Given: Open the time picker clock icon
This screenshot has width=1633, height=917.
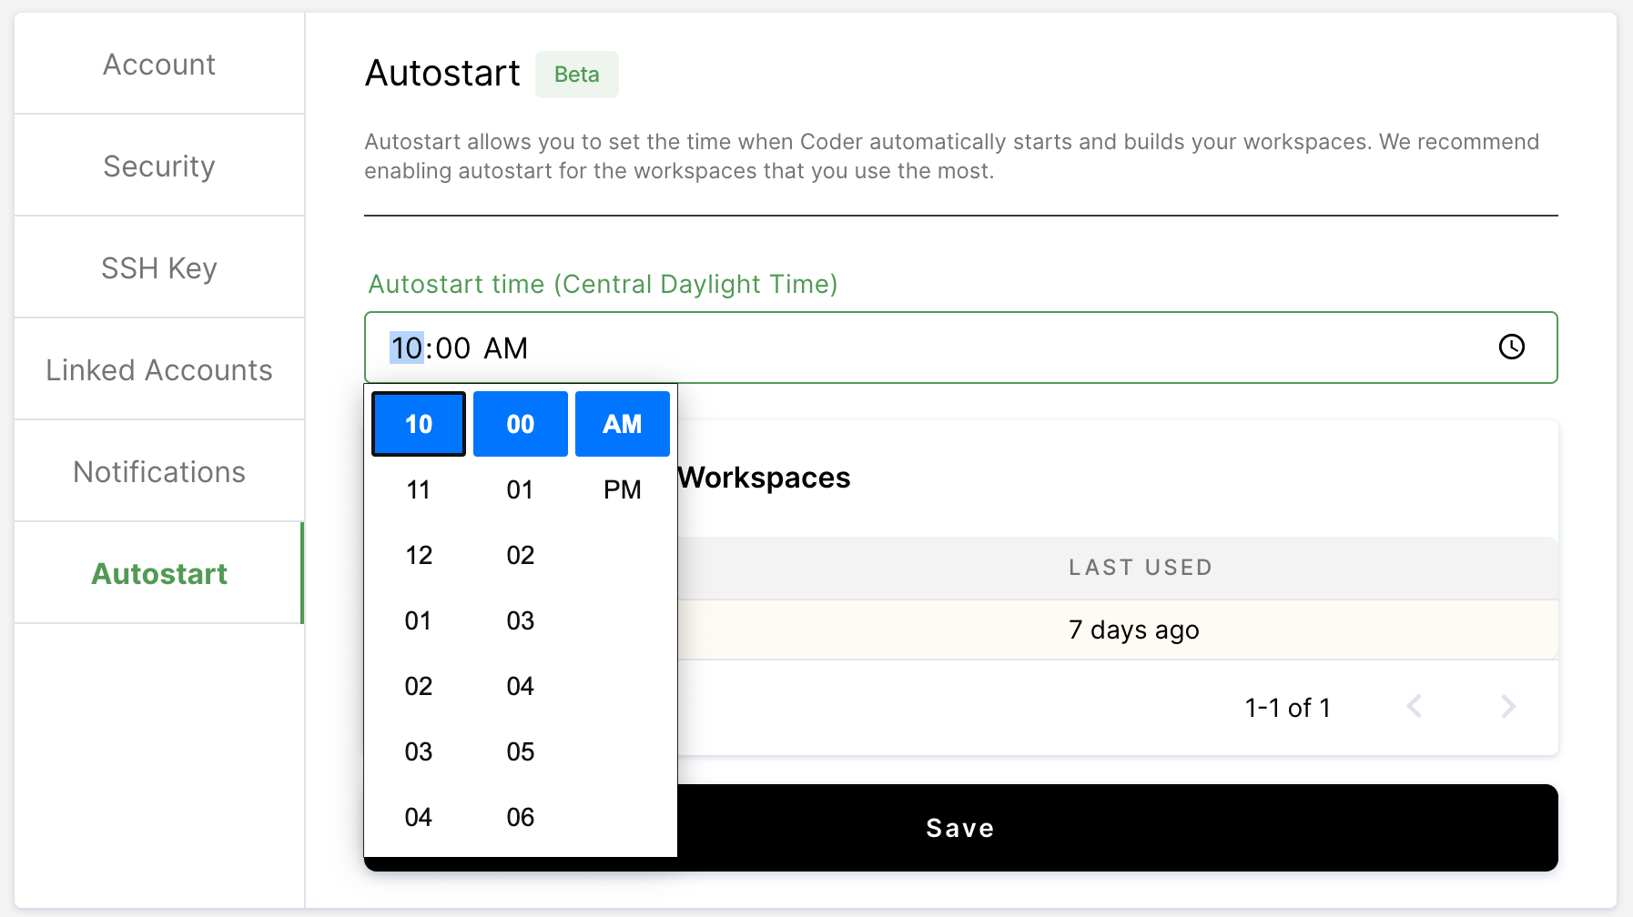Looking at the screenshot, I should pos(1511,347).
